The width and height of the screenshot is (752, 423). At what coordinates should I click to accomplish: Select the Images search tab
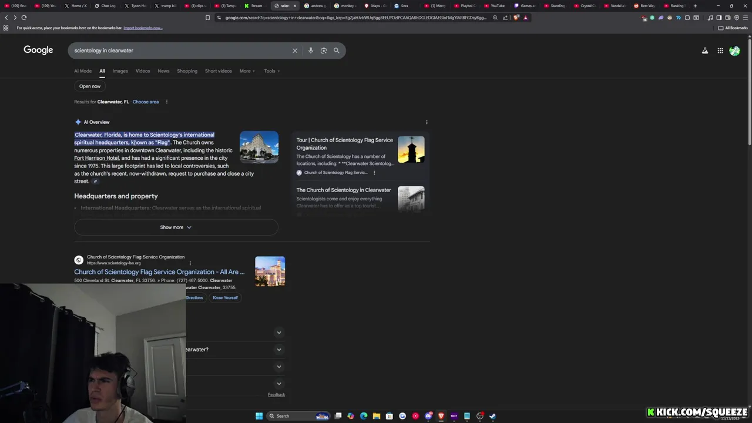(120, 71)
